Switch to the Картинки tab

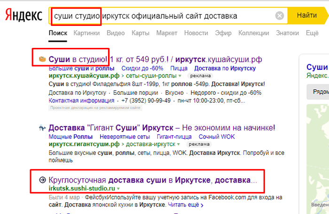[x=86, y=33]
